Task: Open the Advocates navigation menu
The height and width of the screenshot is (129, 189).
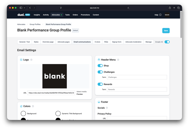Action: tap(56, 15)
